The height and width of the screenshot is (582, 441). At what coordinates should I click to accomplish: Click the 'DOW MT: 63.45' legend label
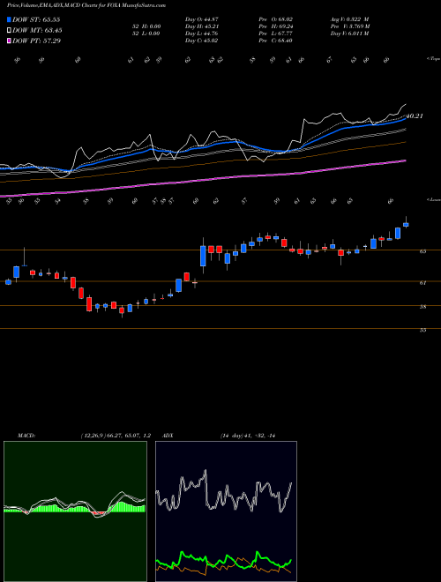pos(37,30)
